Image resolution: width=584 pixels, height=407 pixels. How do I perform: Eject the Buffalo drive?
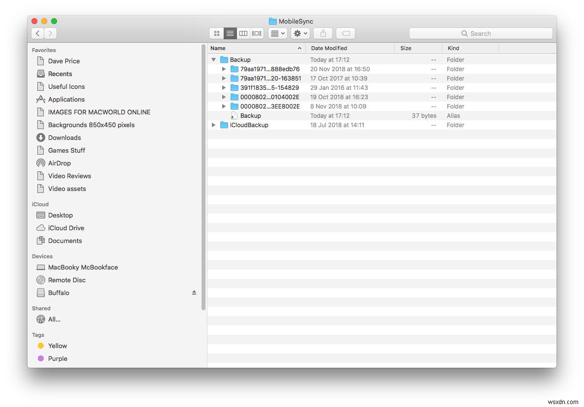194,292
